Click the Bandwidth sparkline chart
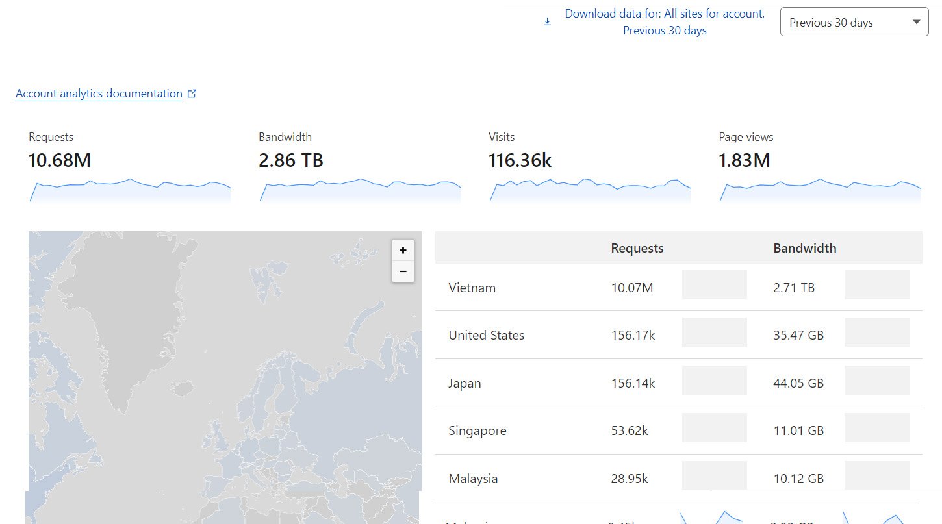This screenshot has height=524, width=942. [x=360, y=190]
